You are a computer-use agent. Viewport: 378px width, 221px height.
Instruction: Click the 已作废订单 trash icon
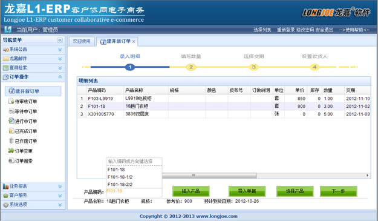(11, 140)
